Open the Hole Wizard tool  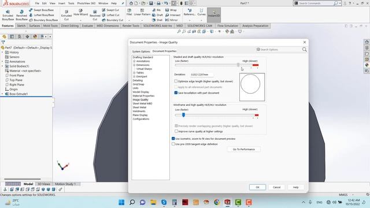pyautogui.click(x=80, y=13)
